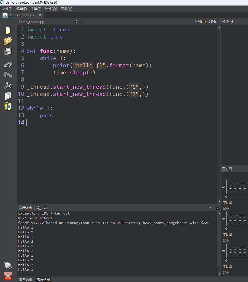This screenshot has height=282, width=248.
Task: Clear the serial terminal output with the broom icon
Action: (39, 208)
